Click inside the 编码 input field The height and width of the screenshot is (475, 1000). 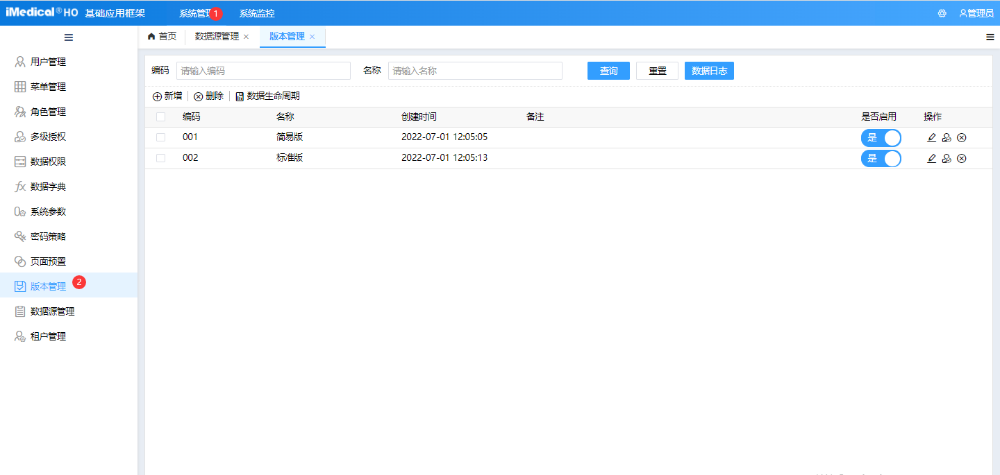(263, 70)
